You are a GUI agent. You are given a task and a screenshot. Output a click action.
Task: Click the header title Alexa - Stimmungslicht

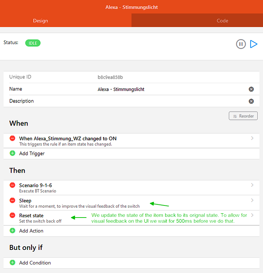(x=132, y=7)
